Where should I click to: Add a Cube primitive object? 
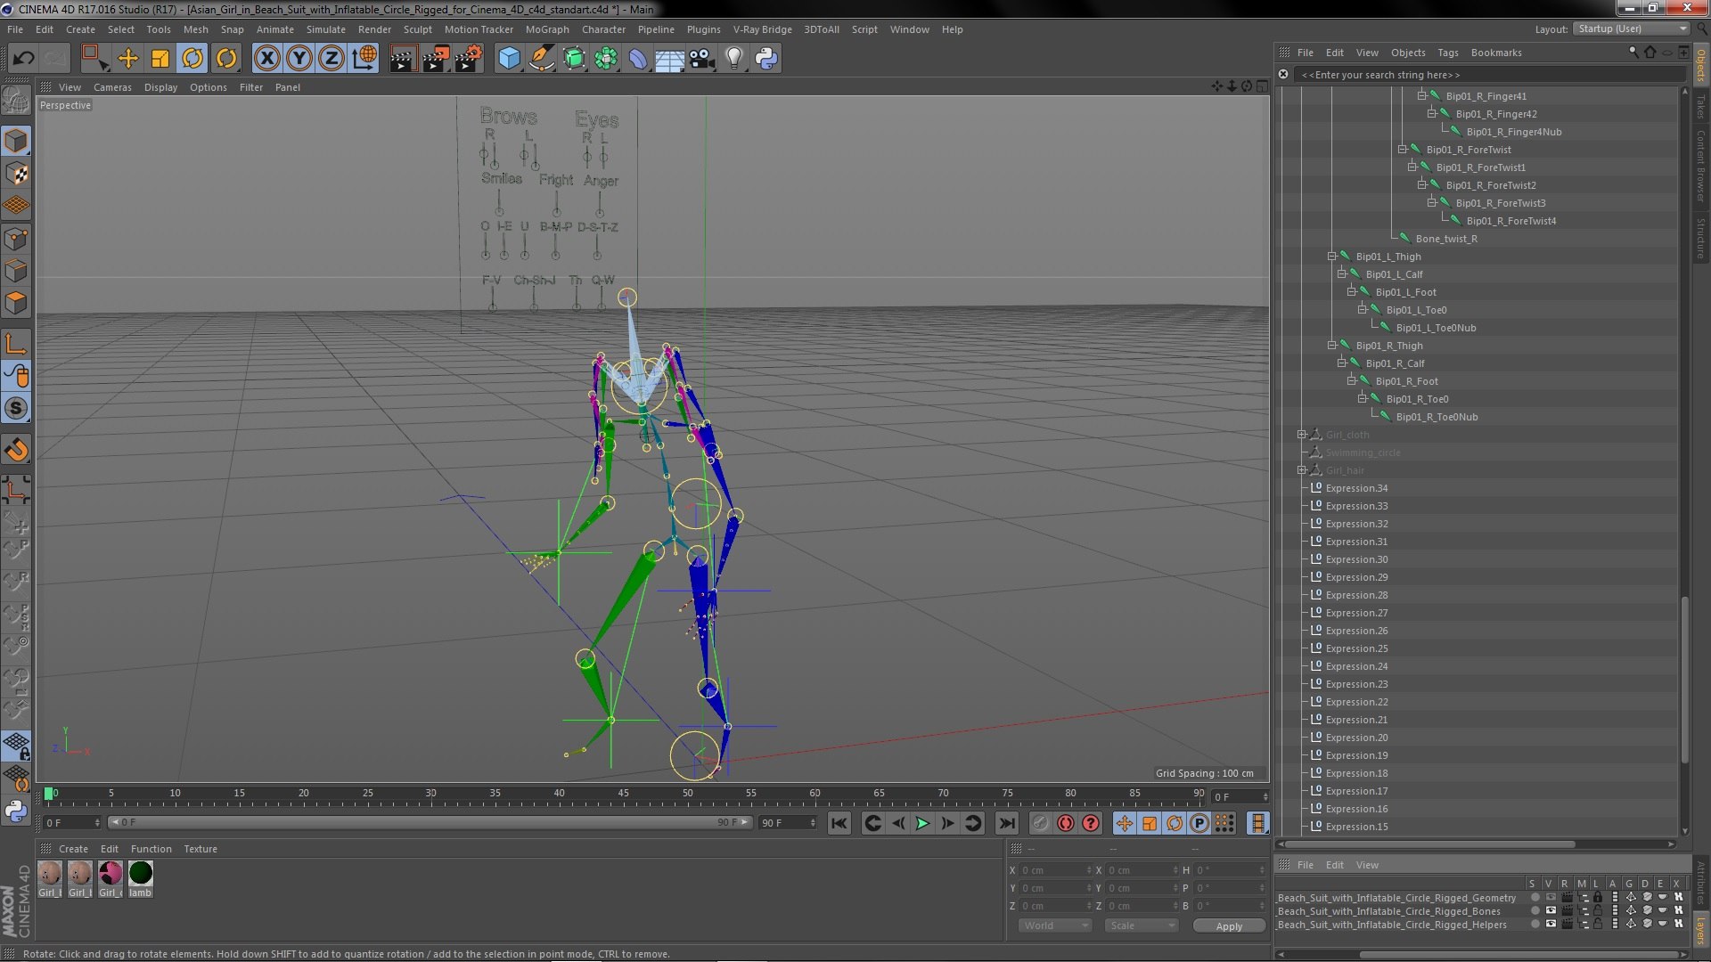click(509, 59)
